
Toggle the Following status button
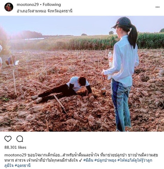(52, 4)
